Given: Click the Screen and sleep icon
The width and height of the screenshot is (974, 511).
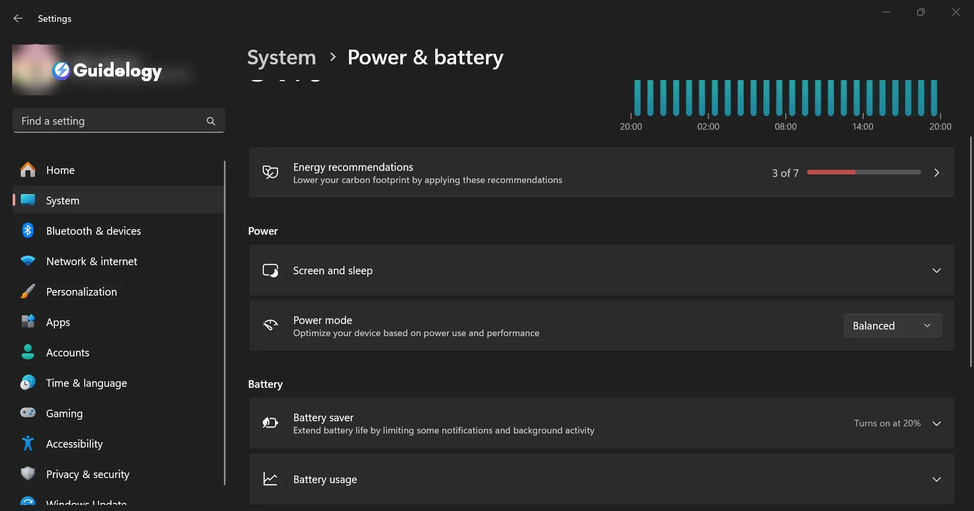Looking at the screenshot, I should pos(270,271).
